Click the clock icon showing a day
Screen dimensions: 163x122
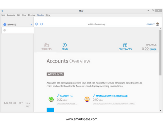(x=27, y=103)
